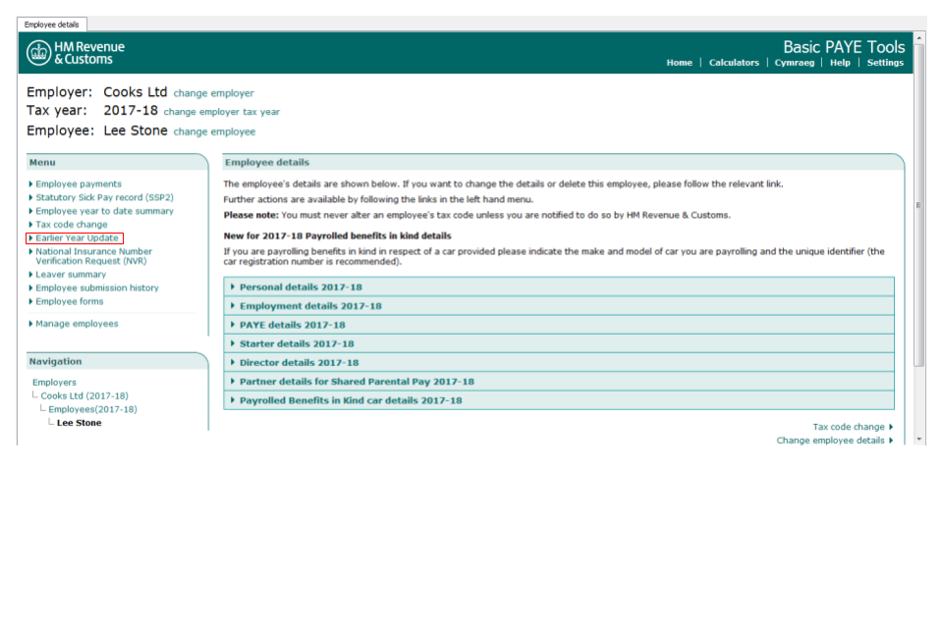Select Employers in the Navigation tree
The image size is (943, 628).
click(x=54, y=383)
